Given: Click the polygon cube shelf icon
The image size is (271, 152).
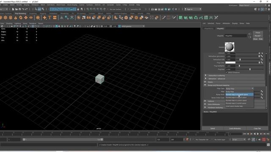Looking at the screenshot, I should point(6,18).
